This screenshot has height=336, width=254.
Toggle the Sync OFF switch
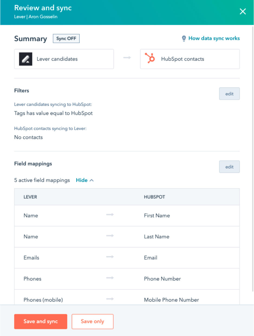pos(66,38)
